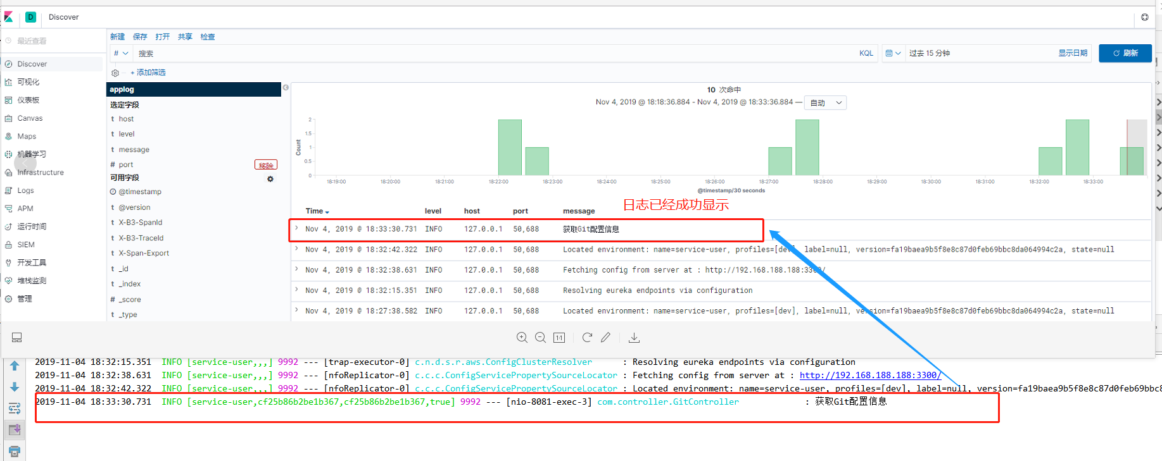Click 保存 (Save) in the top menu
This screenshot has width=1162, height=461.
click(x=140, y=37)
